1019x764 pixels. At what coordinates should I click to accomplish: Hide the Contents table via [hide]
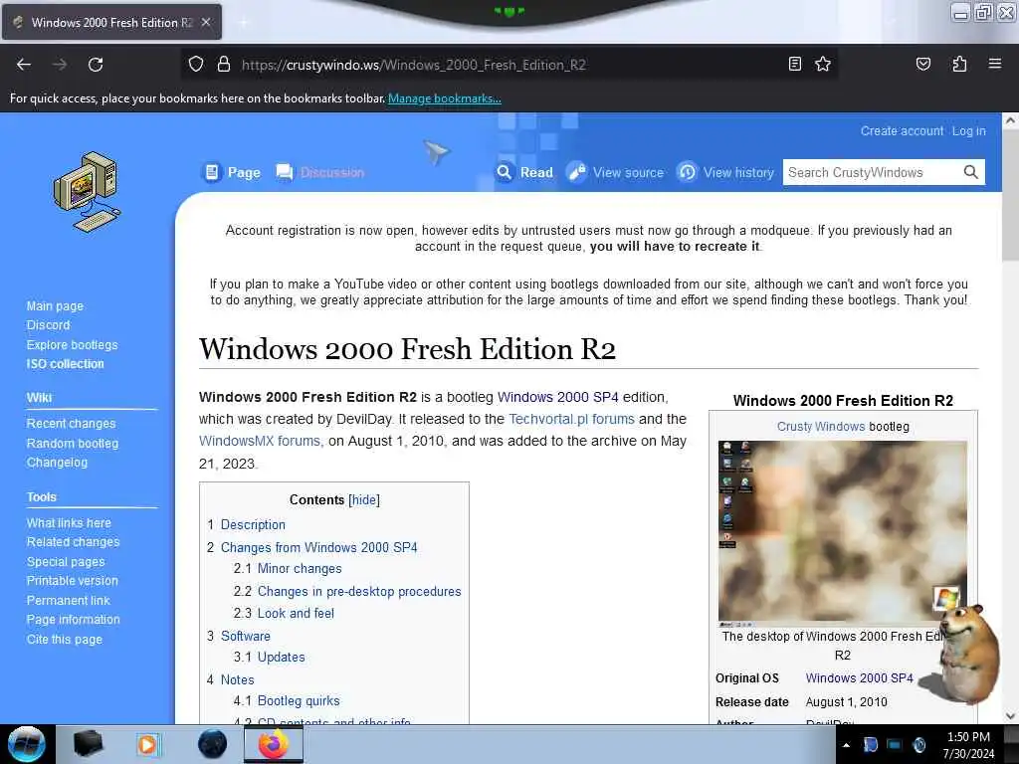(x=364, y=499)
